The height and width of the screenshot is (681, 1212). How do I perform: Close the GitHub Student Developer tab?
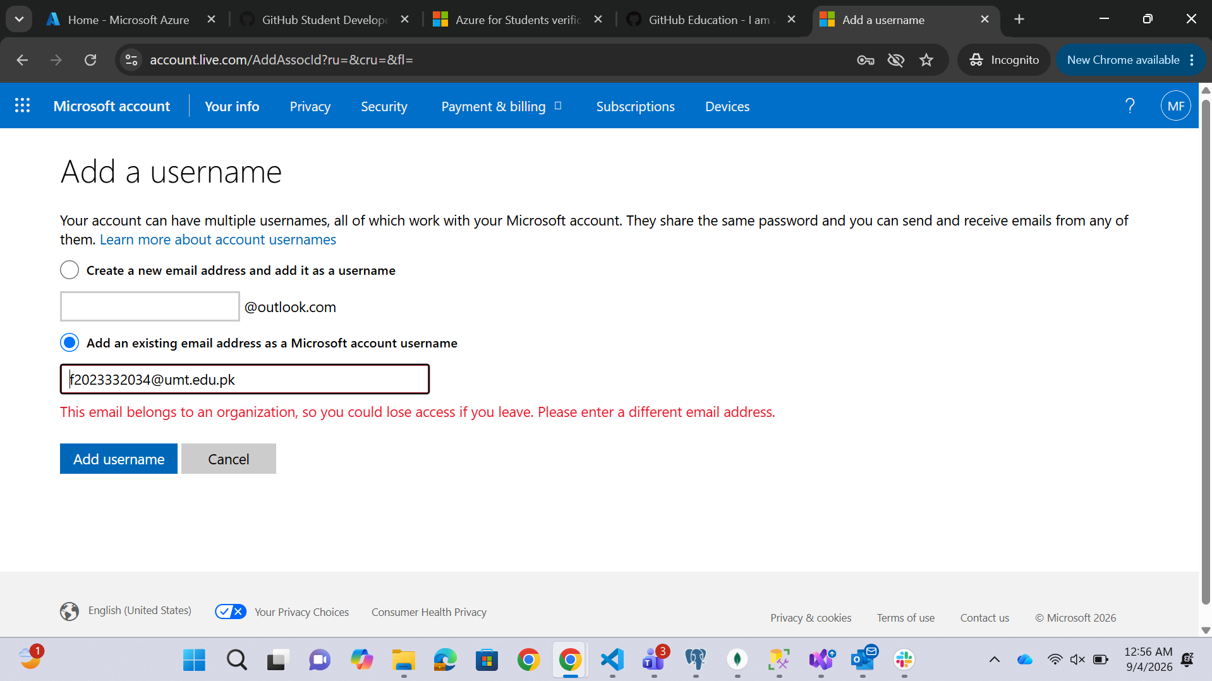pyautogui.click(x=405, y=20)
